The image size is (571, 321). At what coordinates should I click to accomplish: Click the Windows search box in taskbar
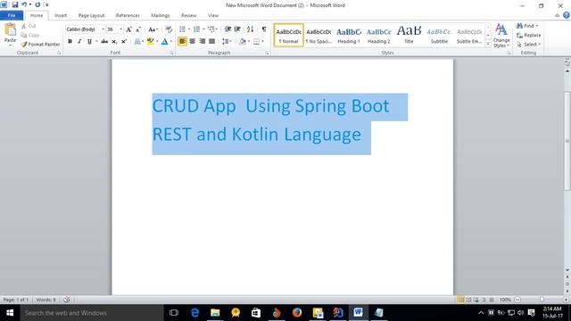click(x=92, y=313)
